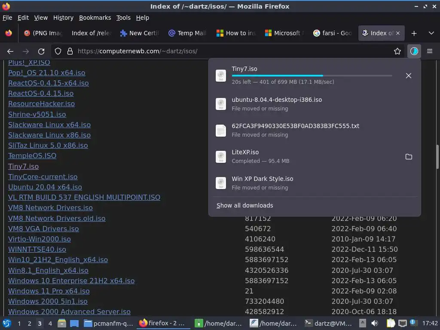Viewport: 440px width, 330px height.
Task: Reload the current page
Action: (x=41, y=52)
